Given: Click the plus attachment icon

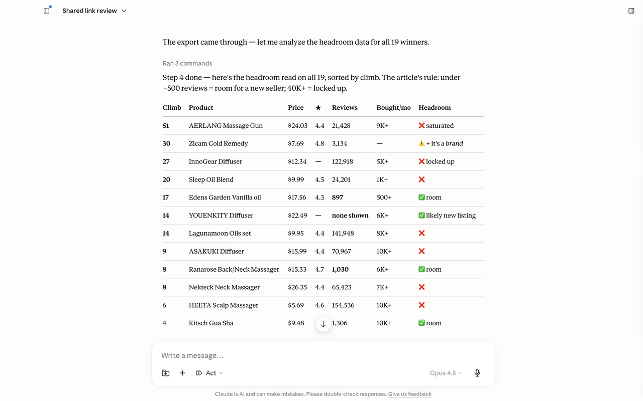Looking at the screenshot, I should click(183, 373).
